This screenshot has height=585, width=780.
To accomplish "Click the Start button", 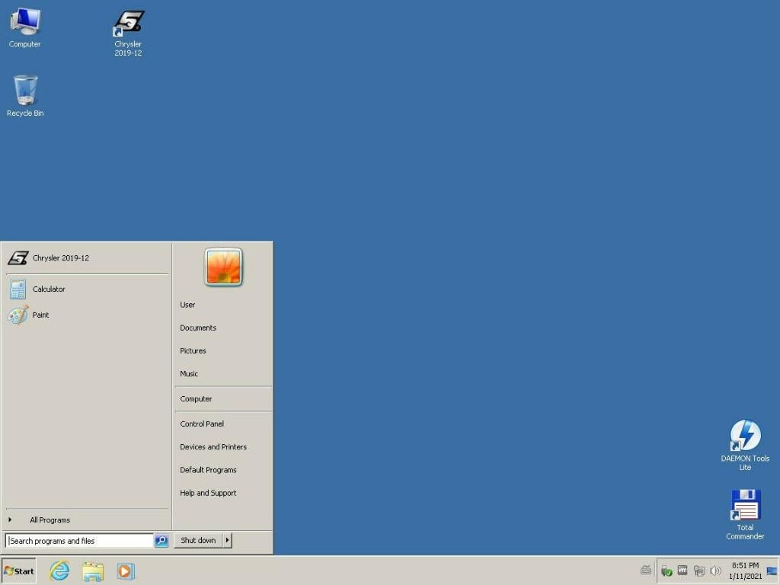I will [19, 571].
